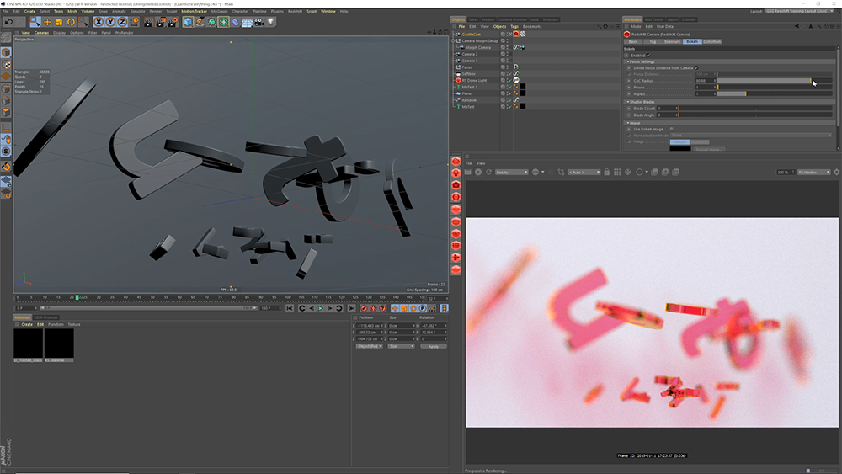Collapse the Shutter Blades section
Screen dimensions: 842x474
(627, 102)
